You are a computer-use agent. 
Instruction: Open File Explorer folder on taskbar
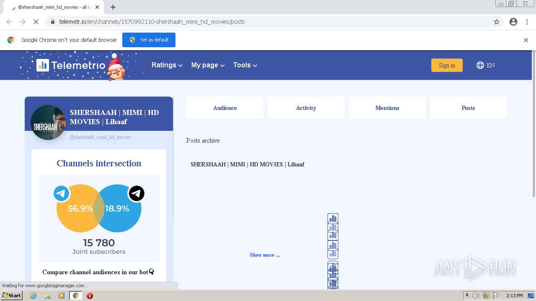tap(47, 296)
